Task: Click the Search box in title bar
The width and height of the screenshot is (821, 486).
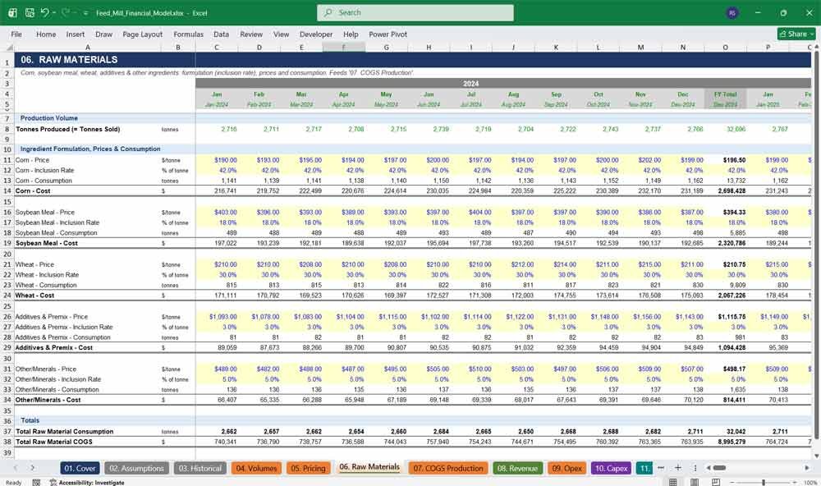Action: (415, 12)
